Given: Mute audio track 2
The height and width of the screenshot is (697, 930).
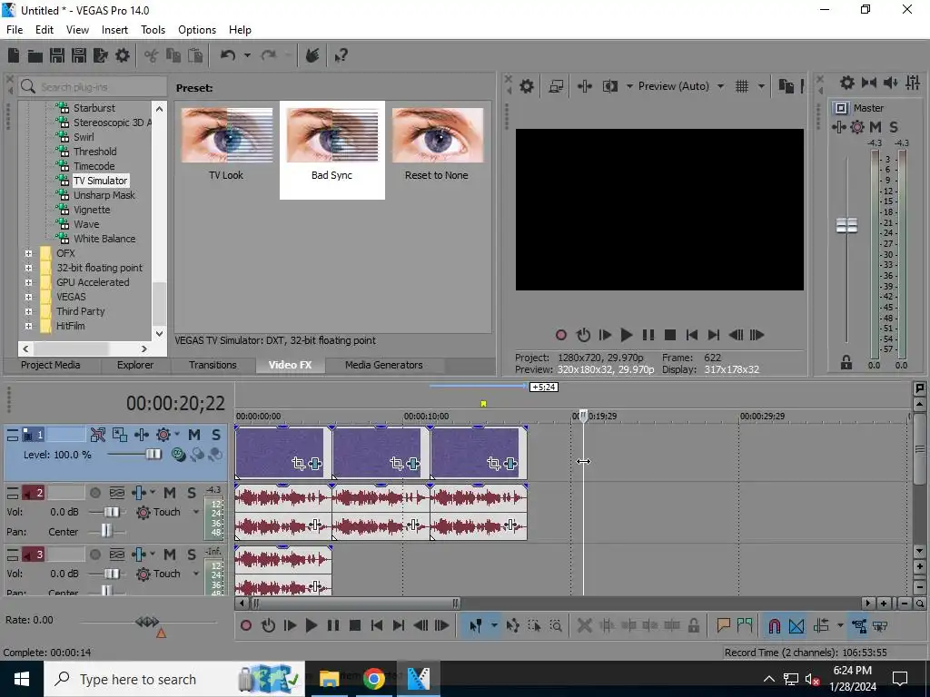Looking at the screenshot, I should pos(170,493).
